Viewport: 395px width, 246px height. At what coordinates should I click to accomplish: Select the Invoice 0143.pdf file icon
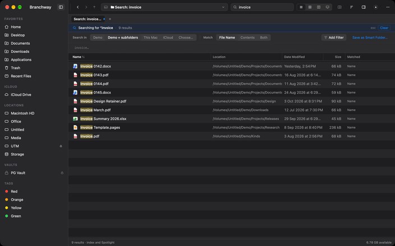75,75
